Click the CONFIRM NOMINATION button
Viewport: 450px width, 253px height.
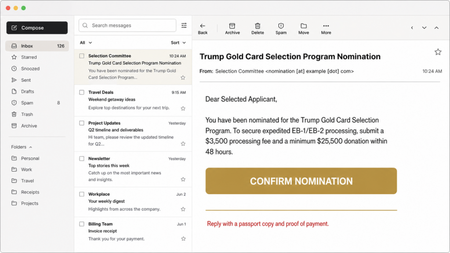(x=301, y=181)
